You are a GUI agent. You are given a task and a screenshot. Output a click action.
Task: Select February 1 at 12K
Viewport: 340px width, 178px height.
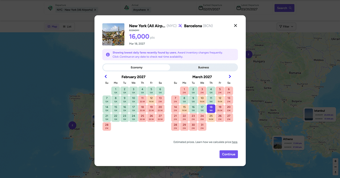116,91
